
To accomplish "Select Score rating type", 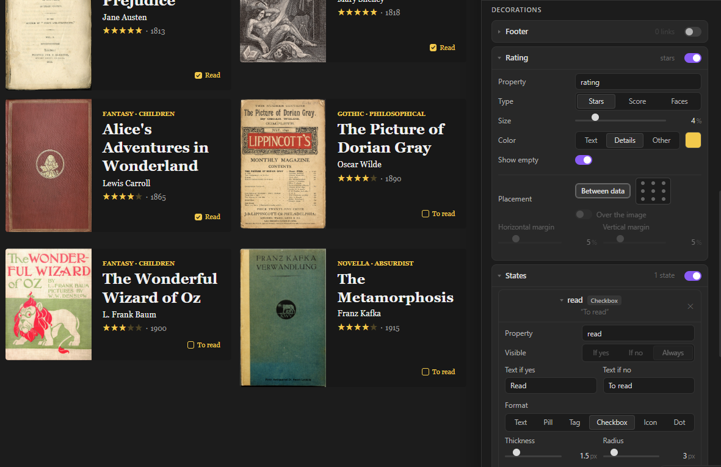I will tap(637, 101).
